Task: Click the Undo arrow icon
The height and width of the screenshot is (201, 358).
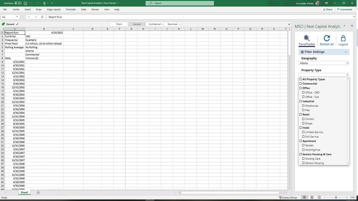Action: pos(31,3)
